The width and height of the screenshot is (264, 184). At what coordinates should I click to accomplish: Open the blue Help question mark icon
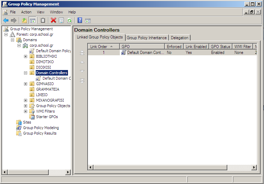(80, 21)
